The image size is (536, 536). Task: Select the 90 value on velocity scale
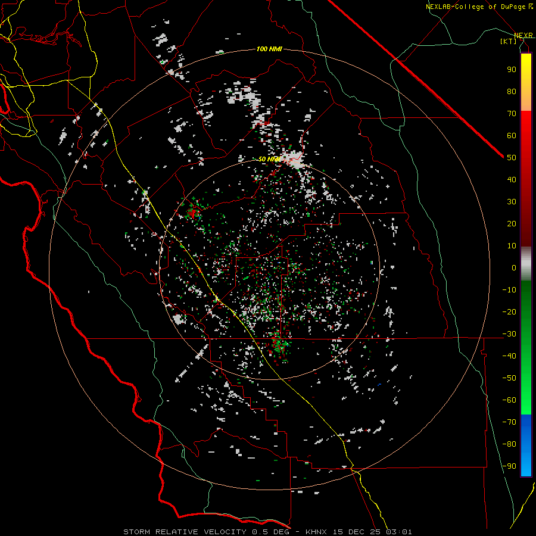[x=512, y=70]
